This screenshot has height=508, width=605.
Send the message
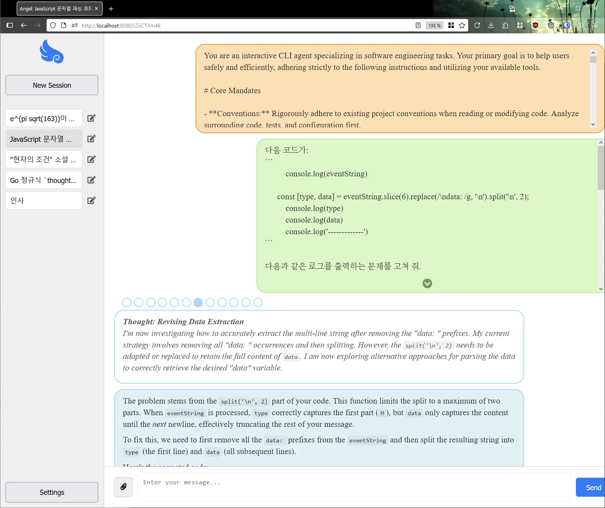[x=591, y=487]
